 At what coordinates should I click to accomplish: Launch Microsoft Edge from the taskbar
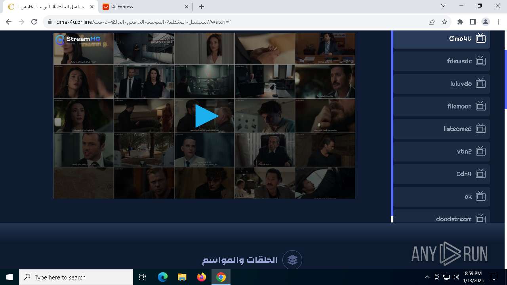tap(163, 277)
